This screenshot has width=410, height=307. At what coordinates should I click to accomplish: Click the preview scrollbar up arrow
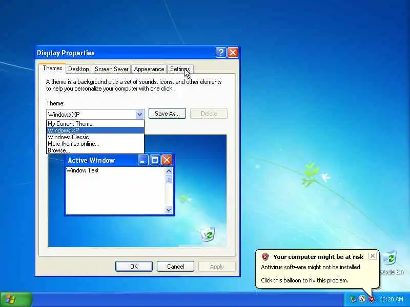[x=169, y=171]
